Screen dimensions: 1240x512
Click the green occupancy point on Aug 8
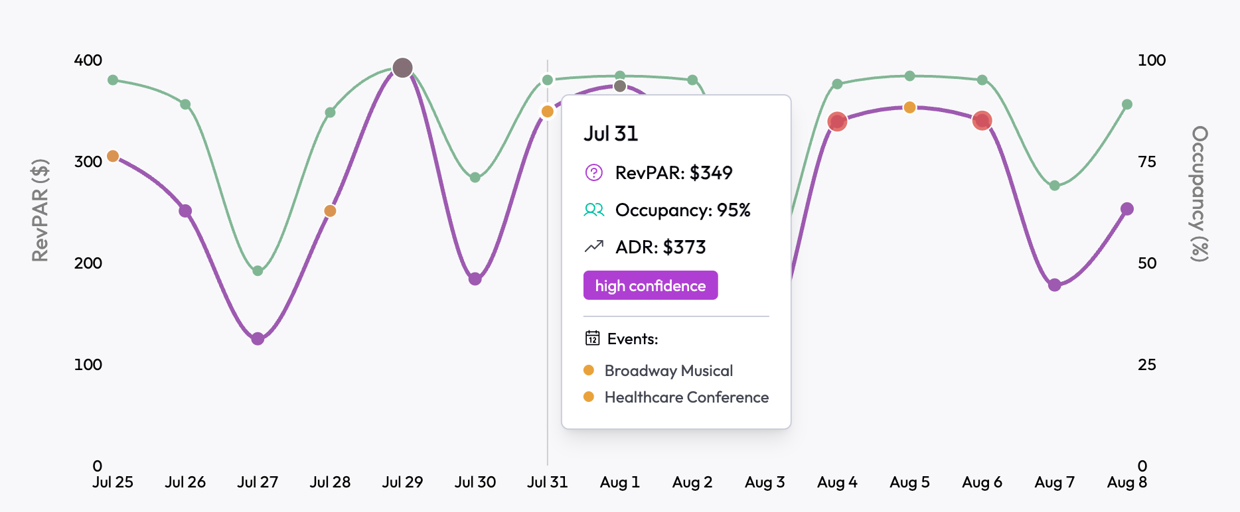pos(1126,104)
